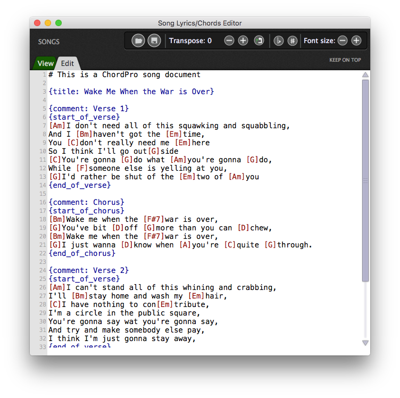Click the window's red close button
This screenshot has width=400, height=398.
(37, 23)
